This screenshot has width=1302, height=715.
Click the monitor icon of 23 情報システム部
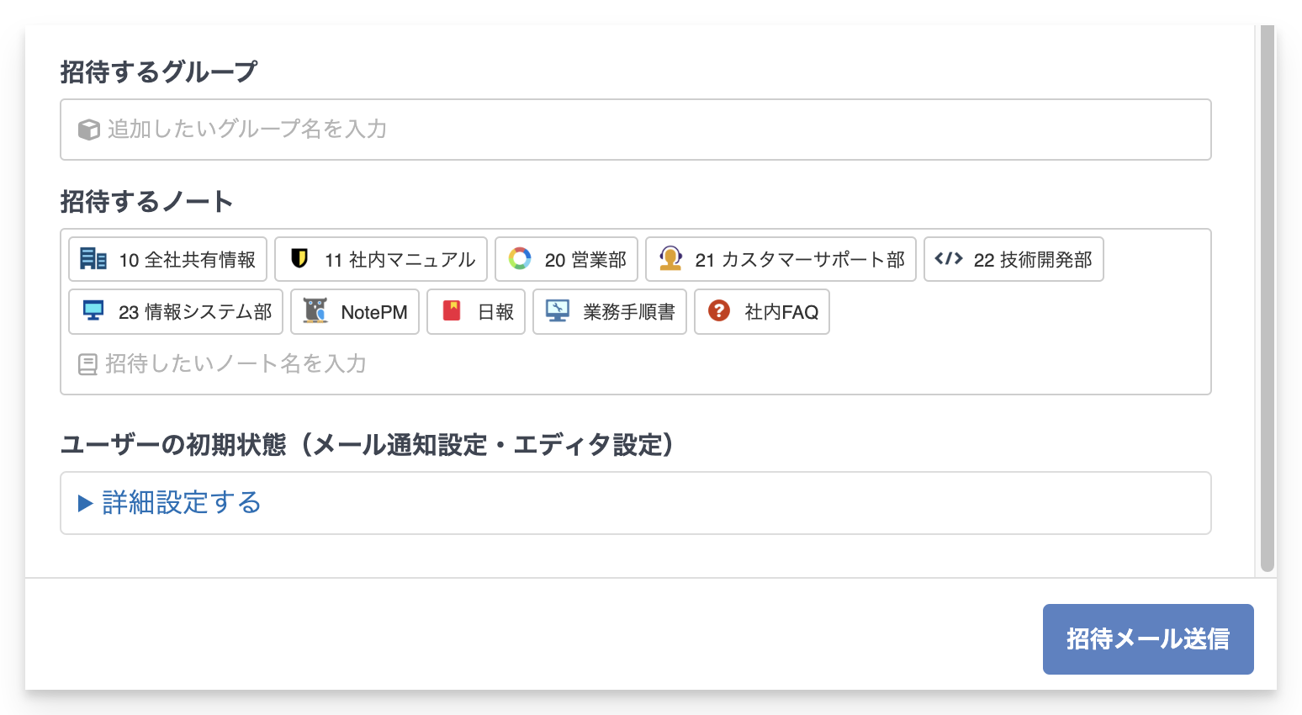(93, 310)
